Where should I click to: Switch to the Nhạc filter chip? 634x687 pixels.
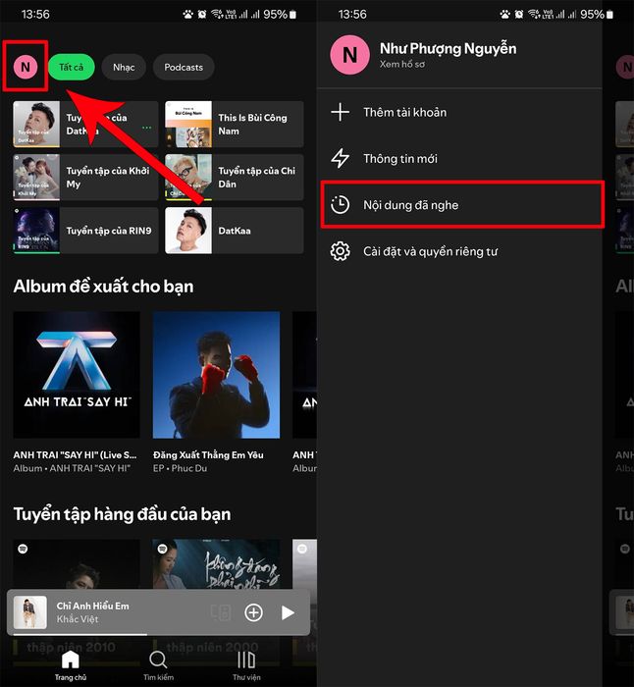[x=124, y=67]
